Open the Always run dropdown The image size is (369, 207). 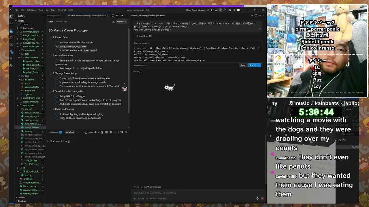pyautogui.click(x=140, y=65)
